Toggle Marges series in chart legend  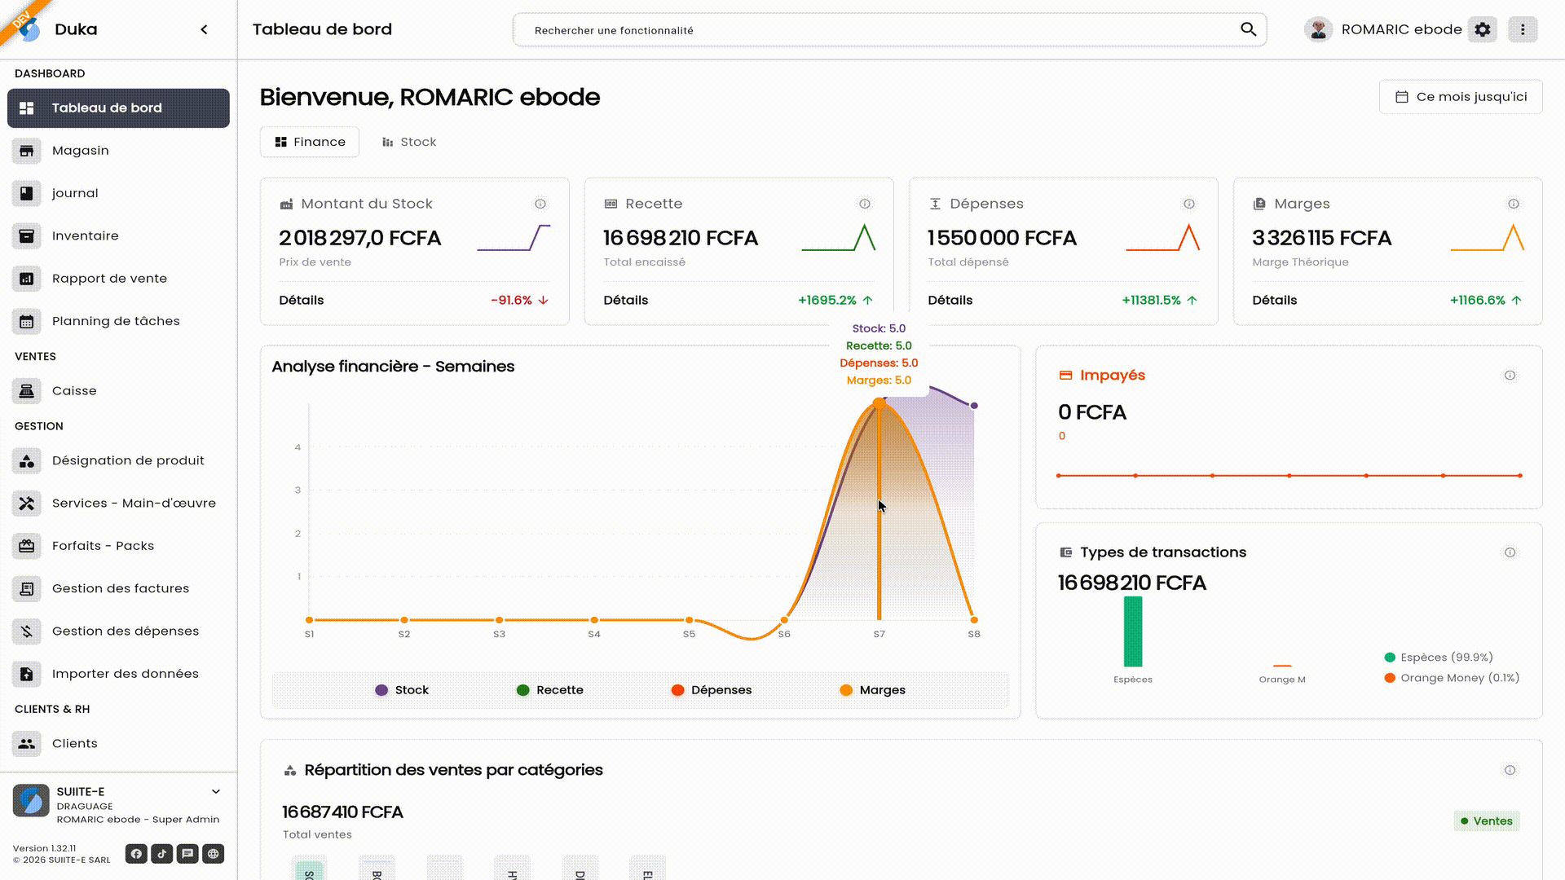pyautogui.click(x=872, y=690)
